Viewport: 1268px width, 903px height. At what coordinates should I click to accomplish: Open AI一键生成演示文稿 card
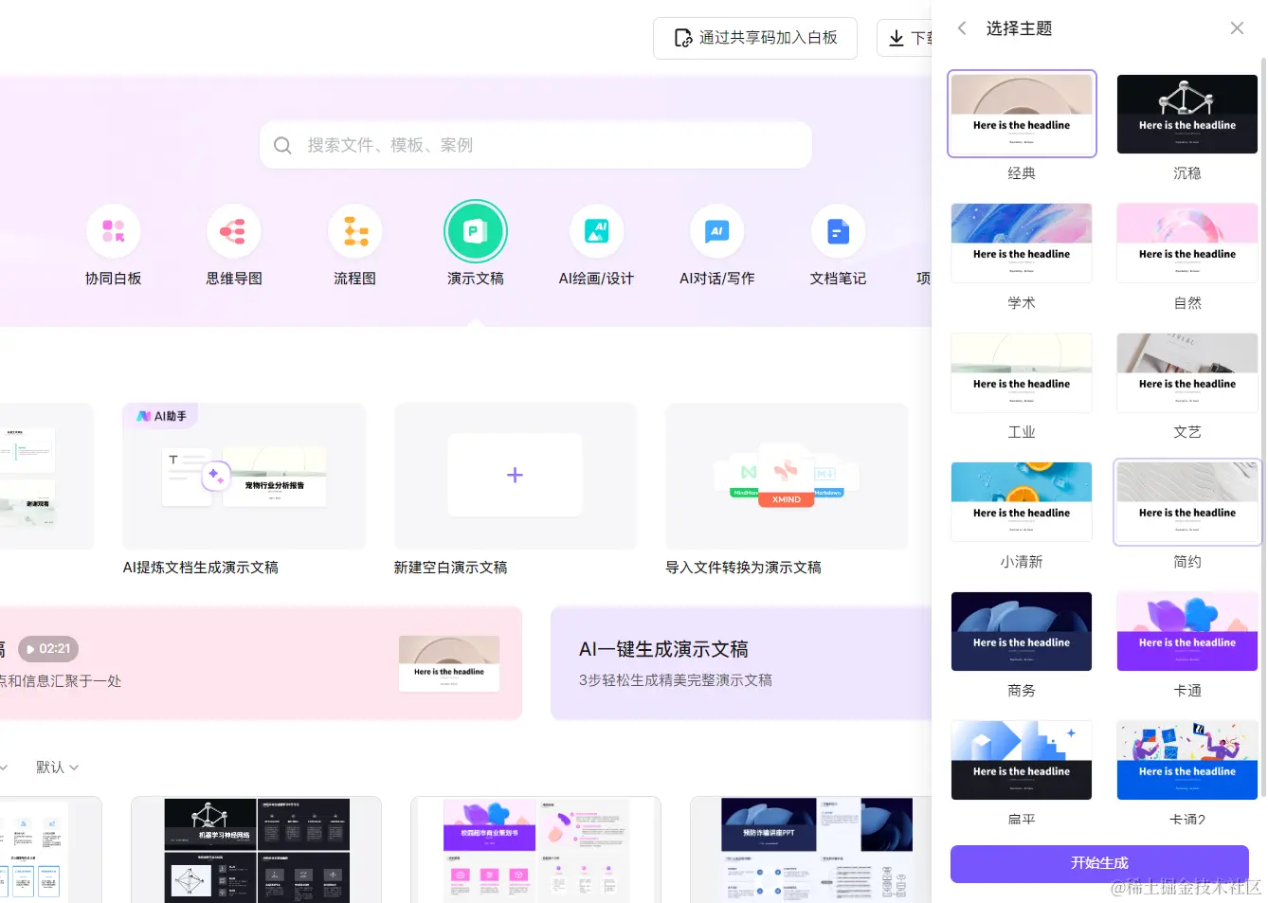tap(741, 663)
